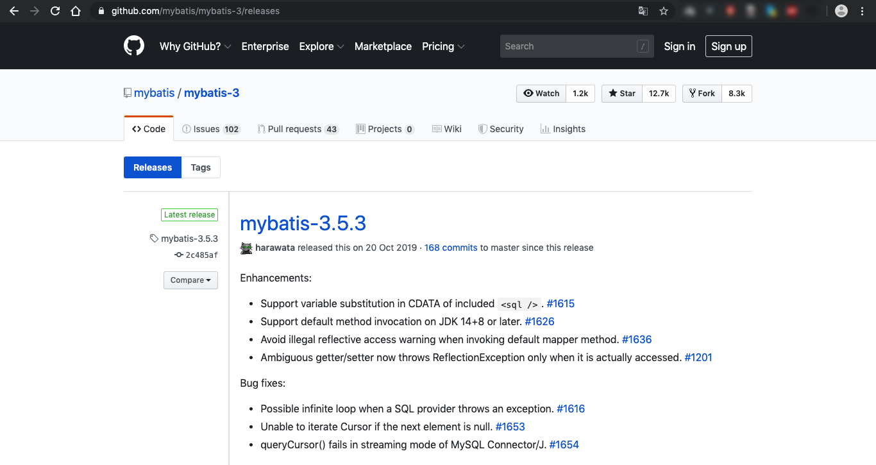Reload the page with the refresh icon
Image resolution: width=876 pixels, height=465 pixels.
(55, 11)
